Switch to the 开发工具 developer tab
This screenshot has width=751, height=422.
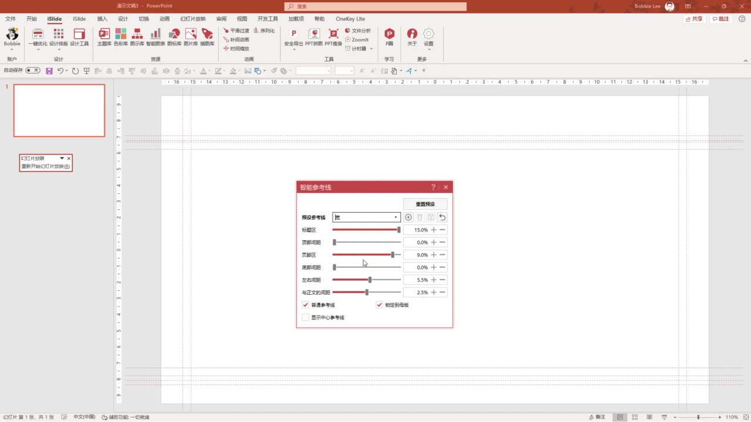pos(268,19)
